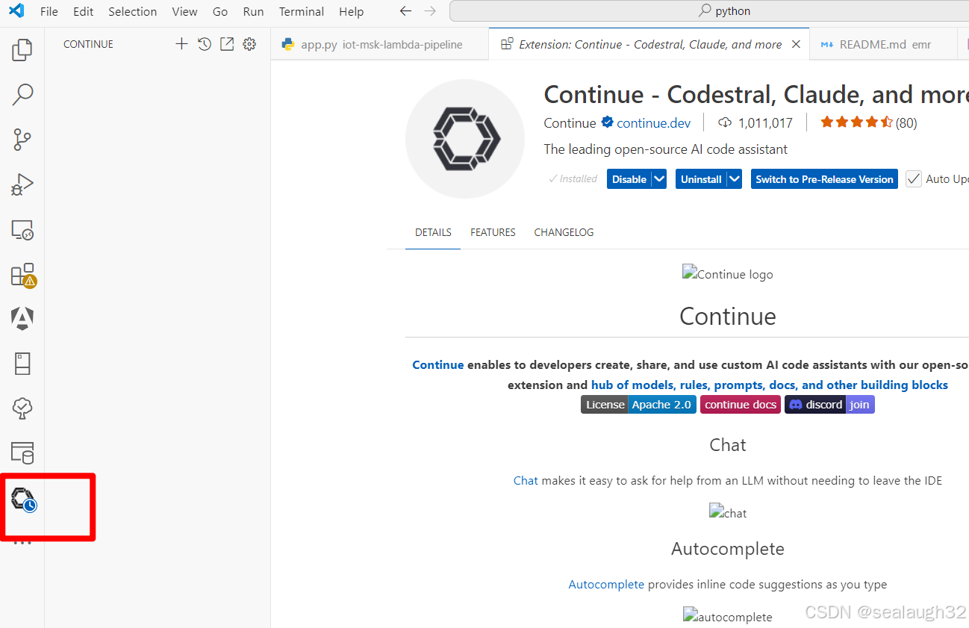Screen dimensions: 969x628
Task: Click the VS Code logo icon
Action: pyautogui.click(x=16, y=11)
